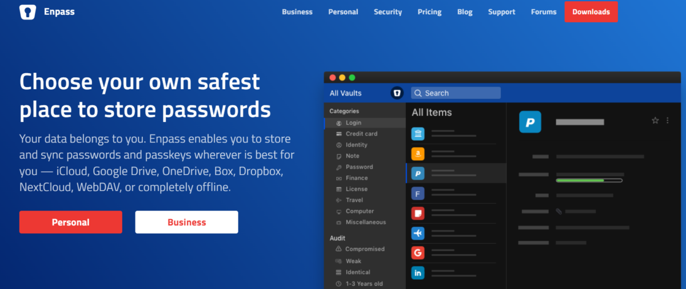The height and width of the screenshot is (289, 686).
Task: Open the Personal nav menu item
Action: [x=343, y=11]
